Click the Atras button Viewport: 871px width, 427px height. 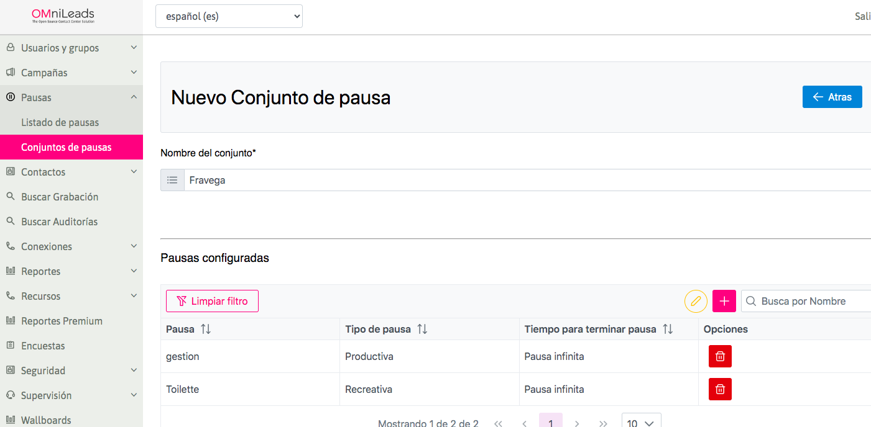[x=832, y=97]
